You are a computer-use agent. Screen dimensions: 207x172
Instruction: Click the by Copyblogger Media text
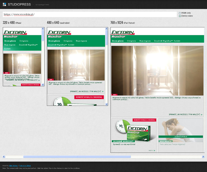point(42,5)
